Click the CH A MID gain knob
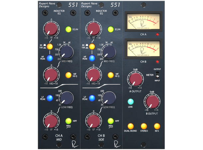 click(x=51, y=75)
